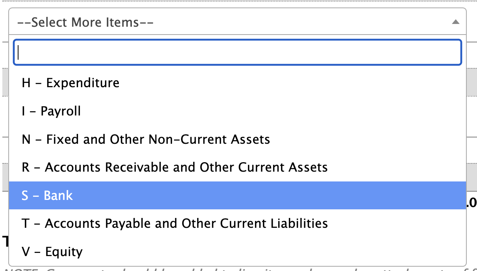Collapse the dropdown using the triangle arrow

[x=455, y=22]
